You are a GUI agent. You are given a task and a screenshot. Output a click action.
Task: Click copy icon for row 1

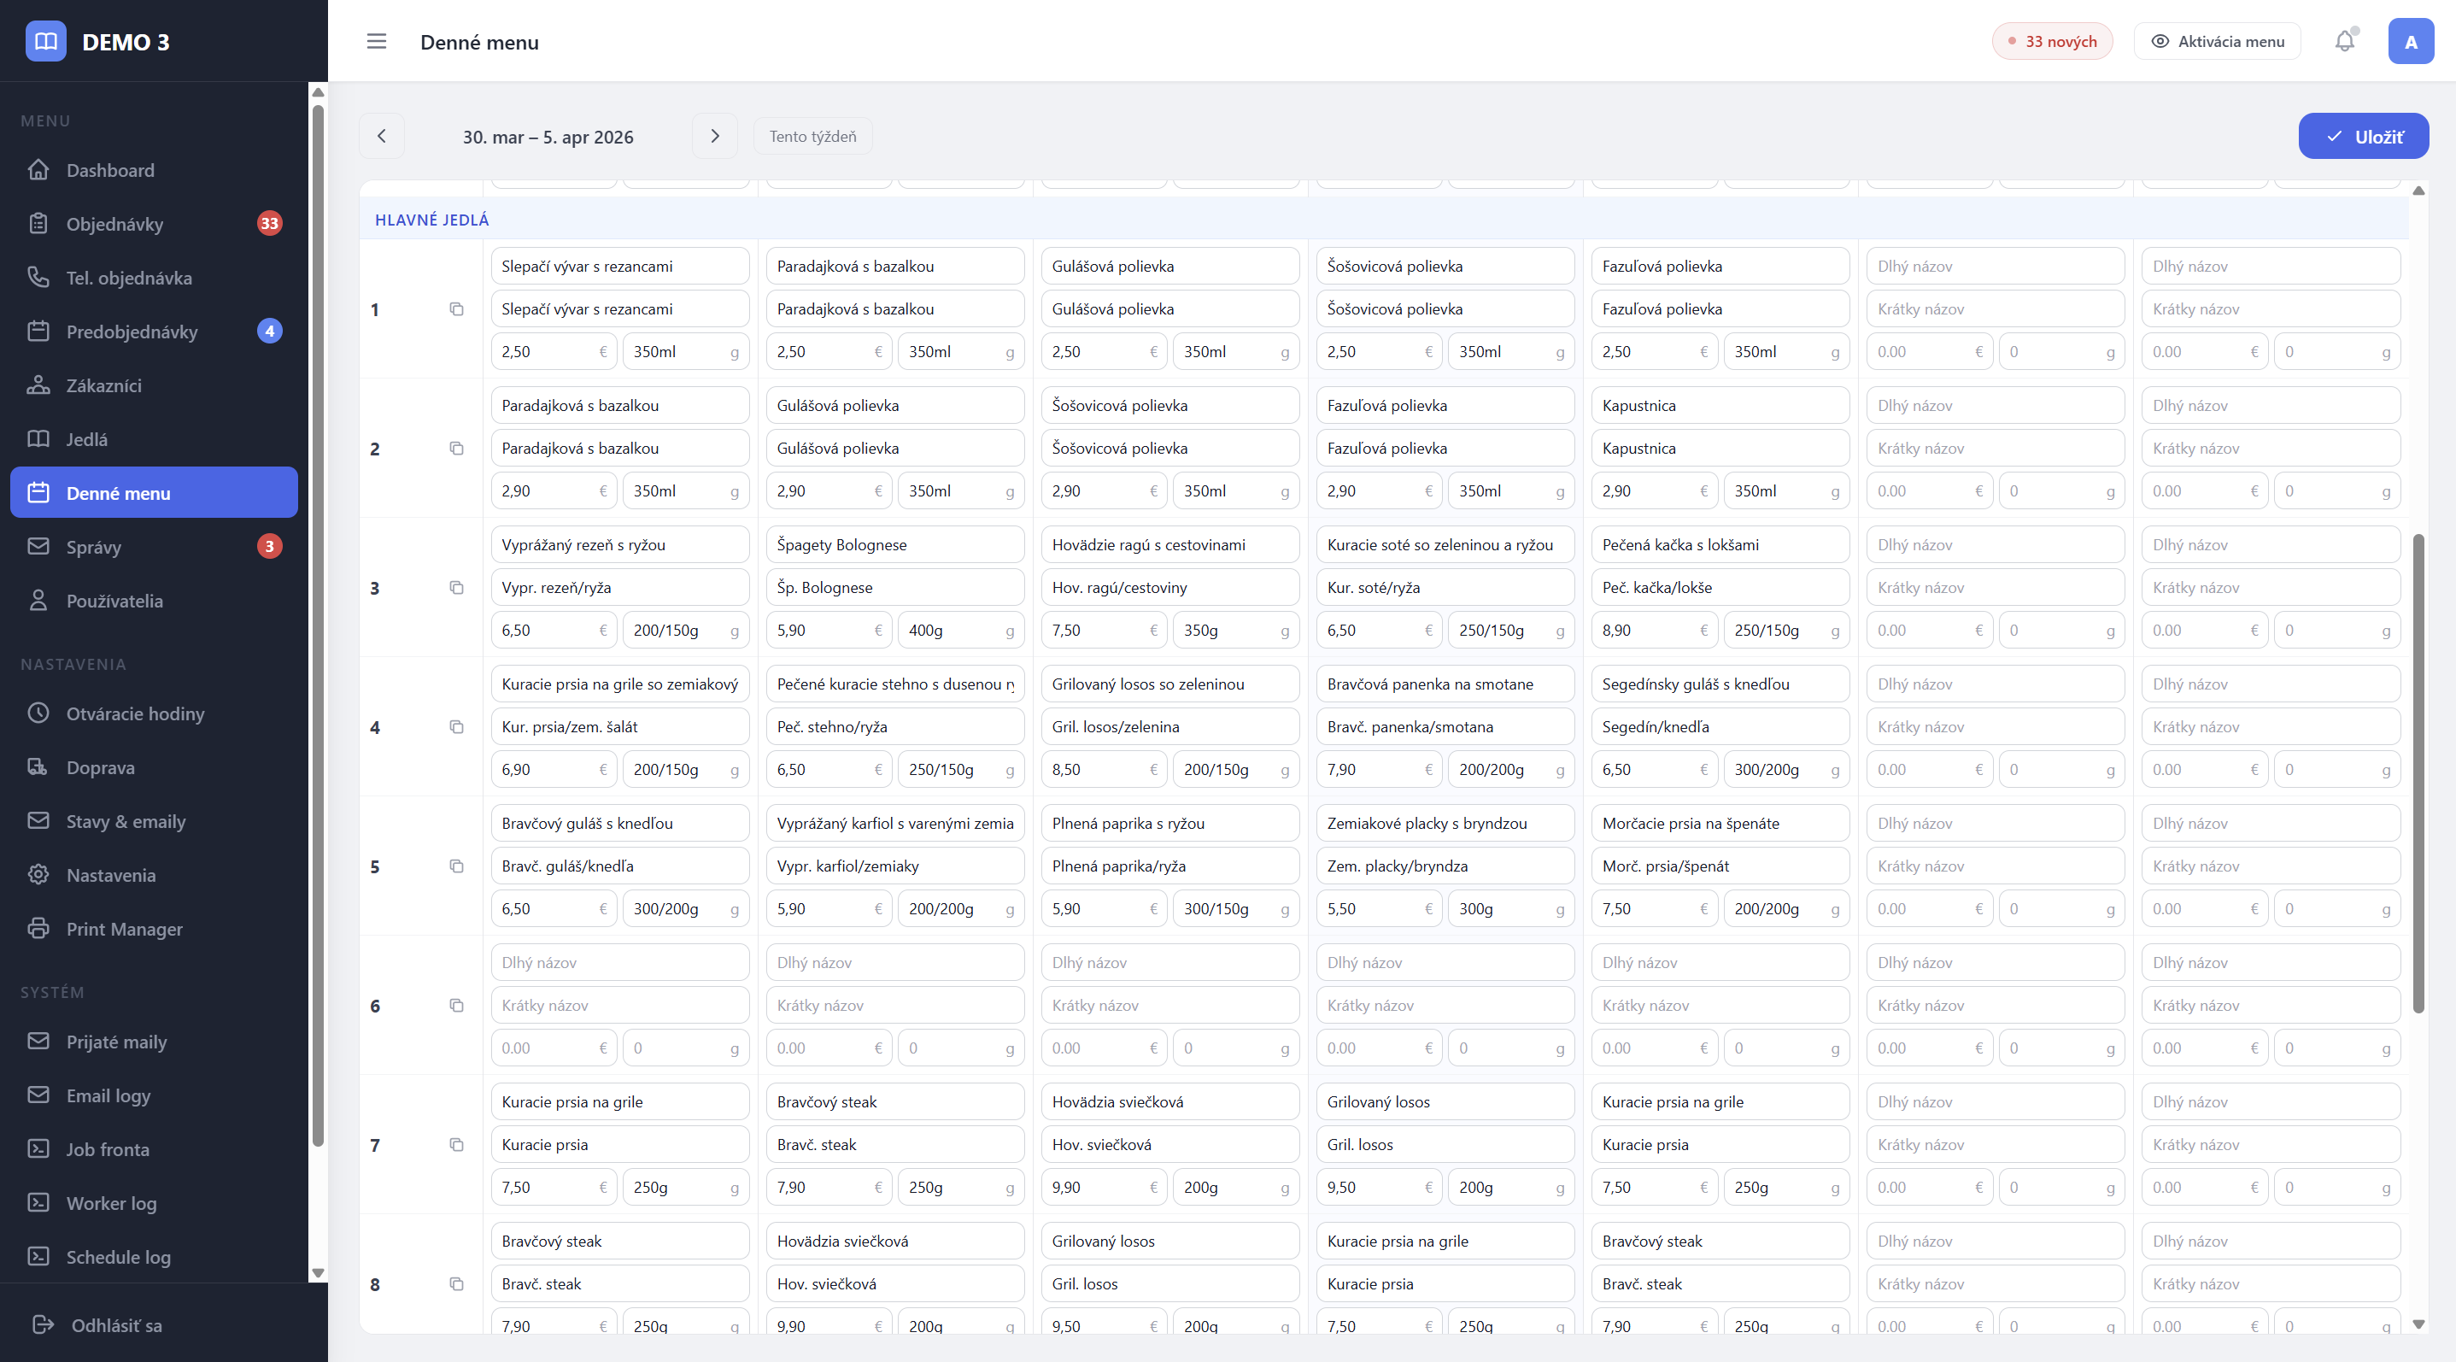click(457, 309)
